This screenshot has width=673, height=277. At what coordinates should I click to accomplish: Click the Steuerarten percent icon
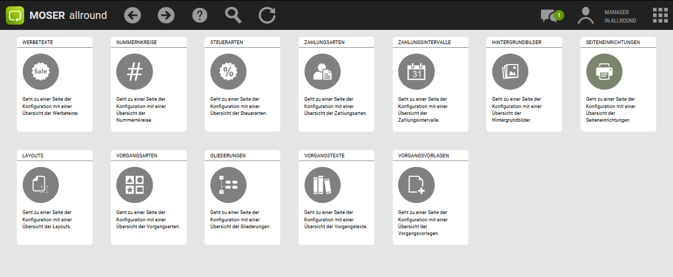pyautogui.click(x=229, y=72)
